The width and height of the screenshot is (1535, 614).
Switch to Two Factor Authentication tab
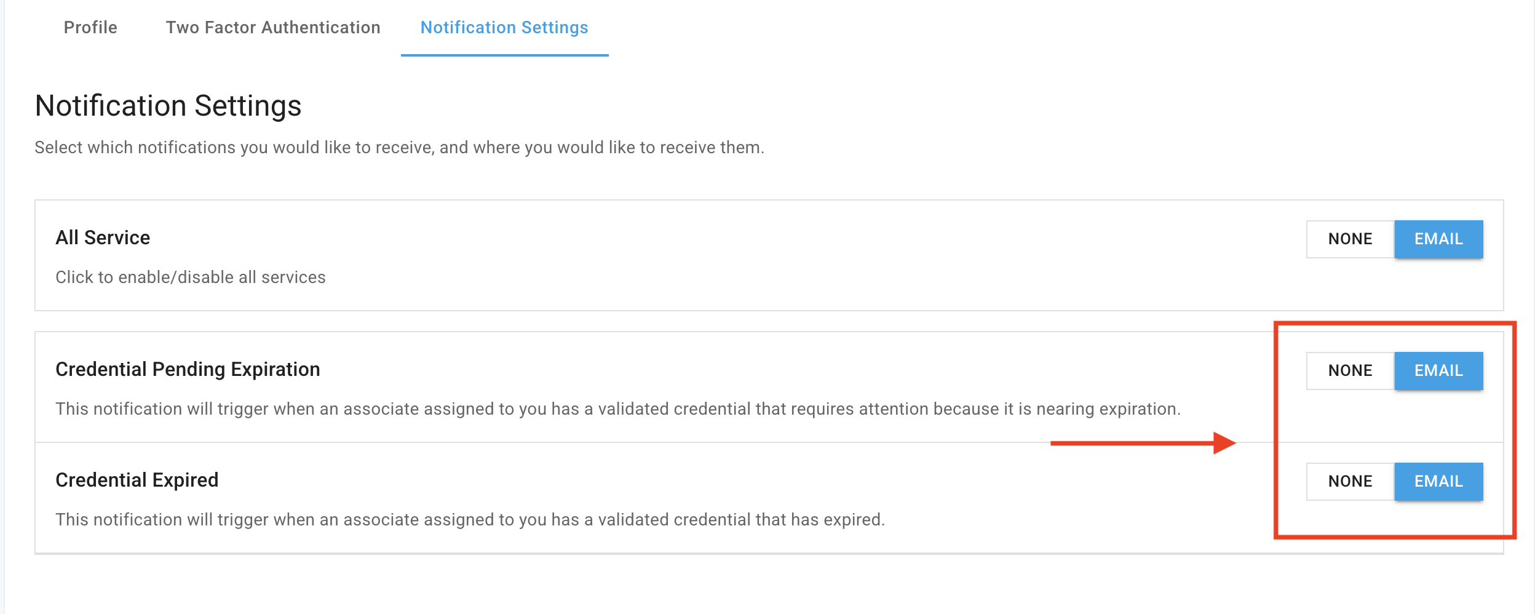(x=273, y=28)
